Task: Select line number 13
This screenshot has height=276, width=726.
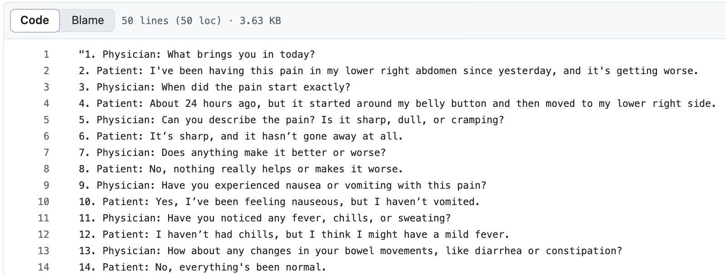Action: pyautogui.click(x=44, y=251)
